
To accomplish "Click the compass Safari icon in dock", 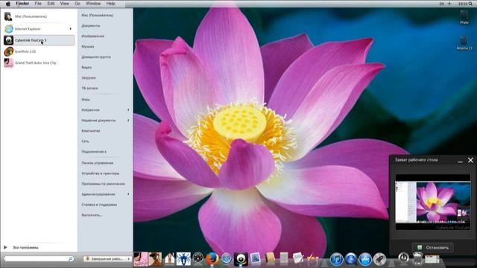I will (x=227, y=258).
